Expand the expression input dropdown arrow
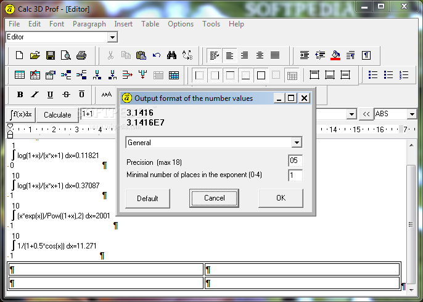This screenshot has height=302, width=423. point(351,114)
